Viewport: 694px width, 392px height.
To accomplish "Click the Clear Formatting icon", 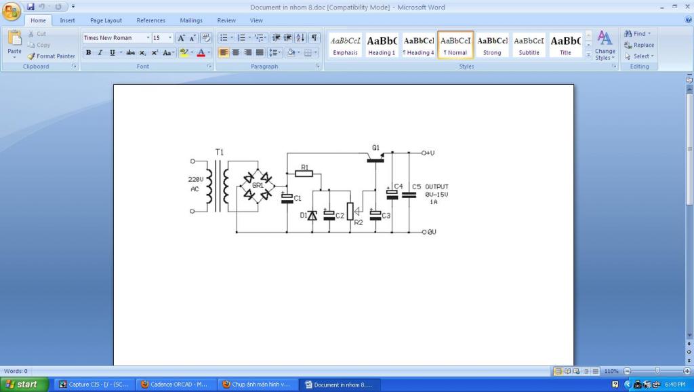I will 206,38.
